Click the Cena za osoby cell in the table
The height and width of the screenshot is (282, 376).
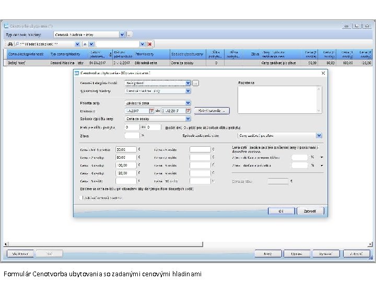(x=188, y=63)
